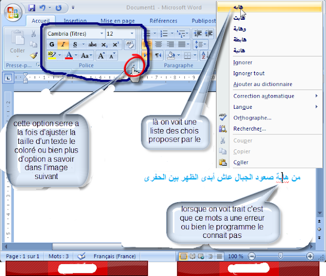
Task: Save the document from quick access toolbar
Action: (32, 8)
